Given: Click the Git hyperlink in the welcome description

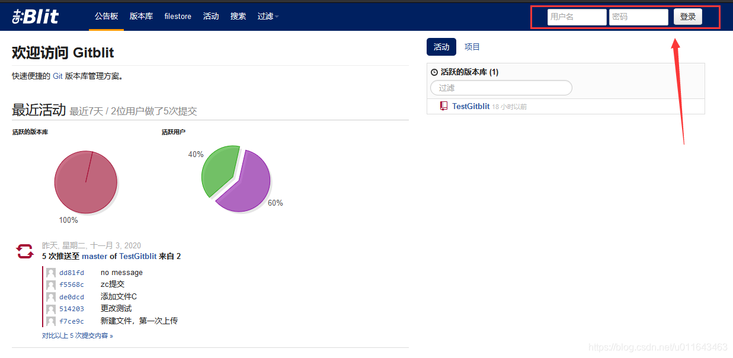Looking at the screenshot, I should (57, 76).
